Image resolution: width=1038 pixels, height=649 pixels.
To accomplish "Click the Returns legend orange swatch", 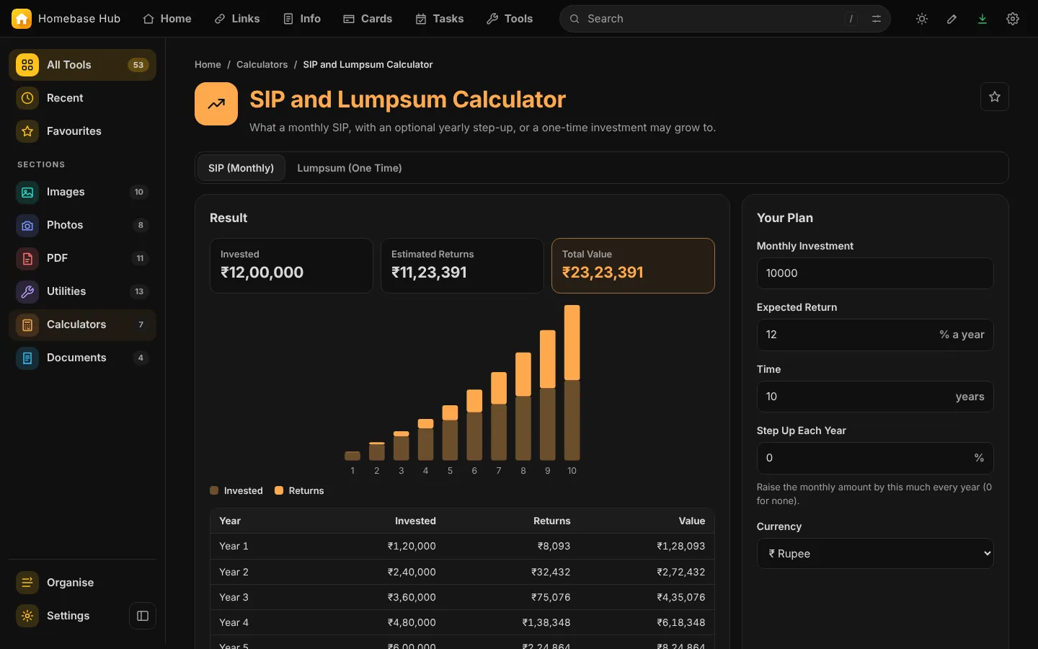I will (279, 490).
